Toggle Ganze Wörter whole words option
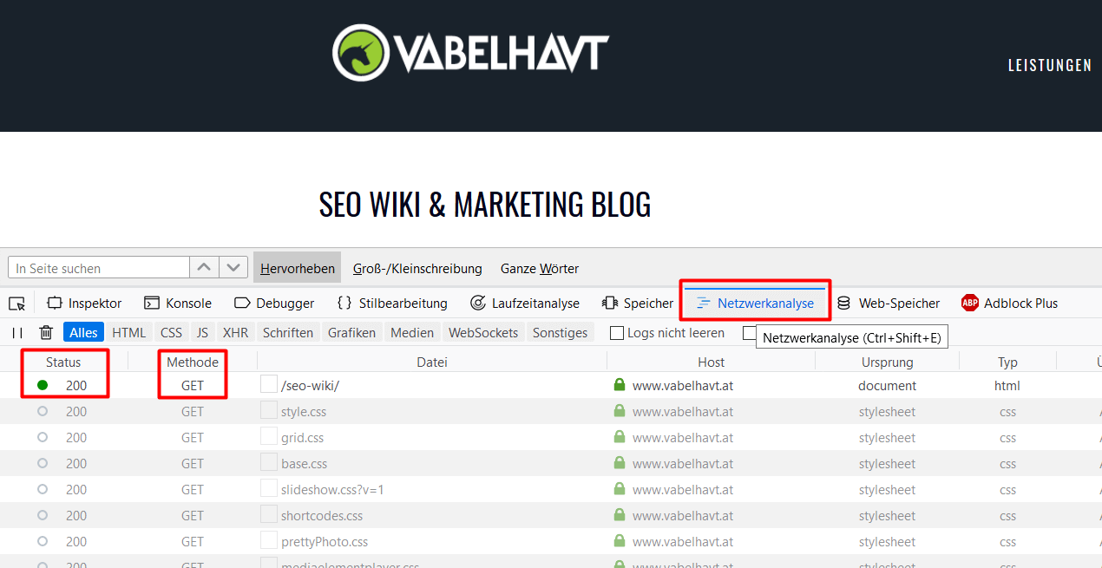The height and width of the screenshot is (568, 1102). click(540, 268)
